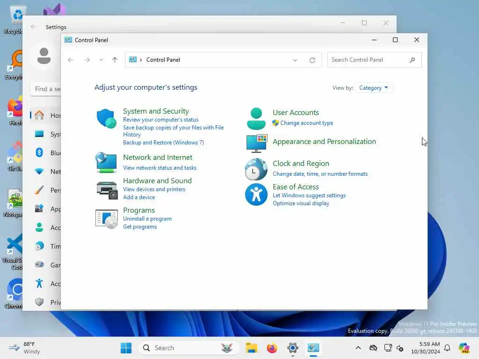Click the Bluetooth icon in Settings sidebar

(x=39, y=152)
